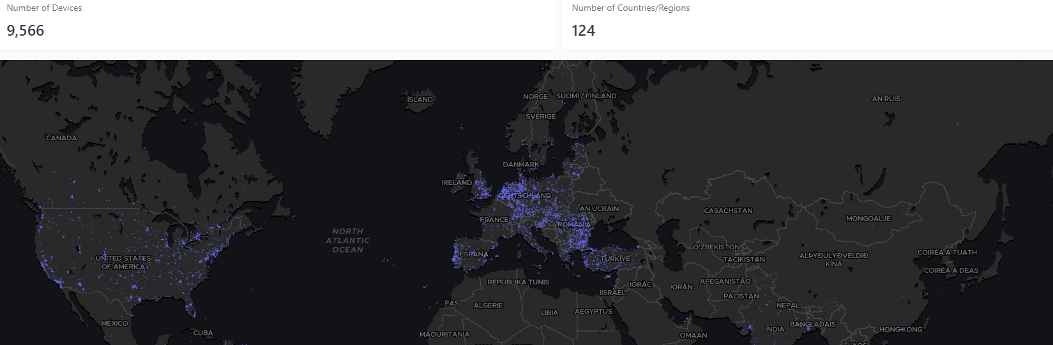Click the 'Number of Devices' card label
The image size is (1053, 345).
click(x=44, y=8)
